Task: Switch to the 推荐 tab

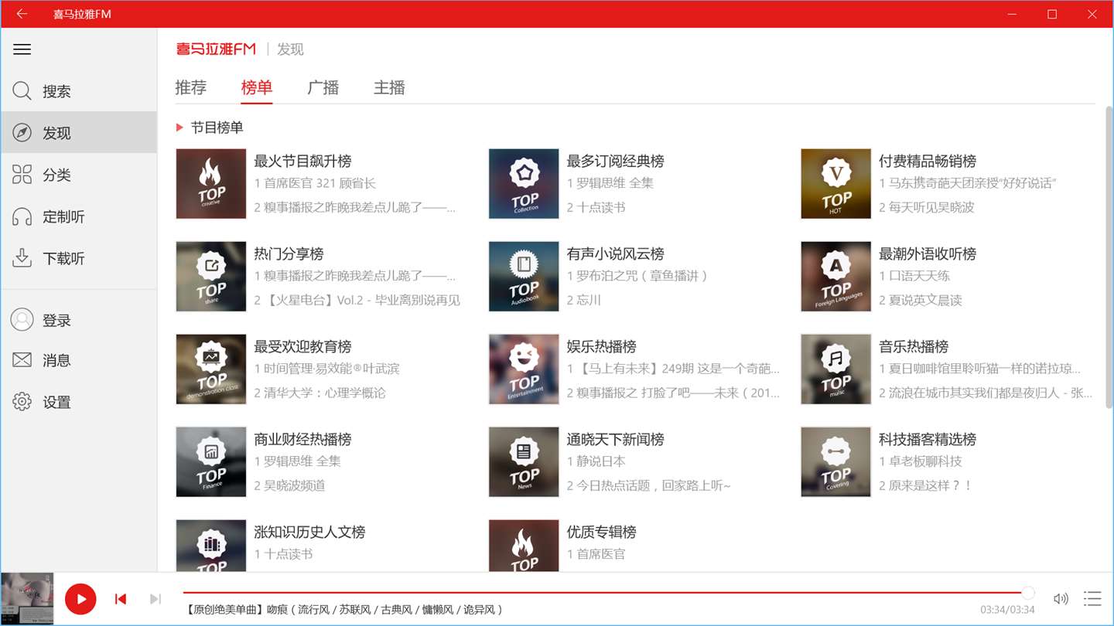Action: [x=191, y=87]
